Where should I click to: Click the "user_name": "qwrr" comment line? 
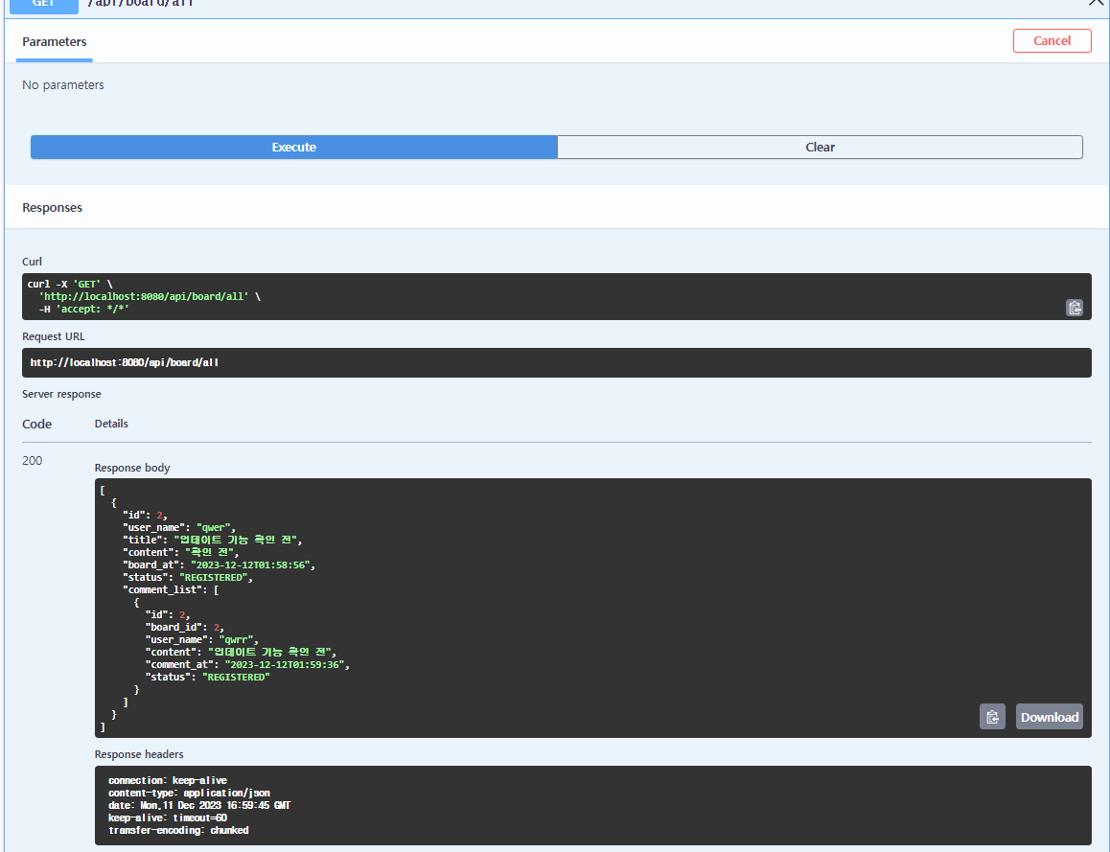click(201, 640)
